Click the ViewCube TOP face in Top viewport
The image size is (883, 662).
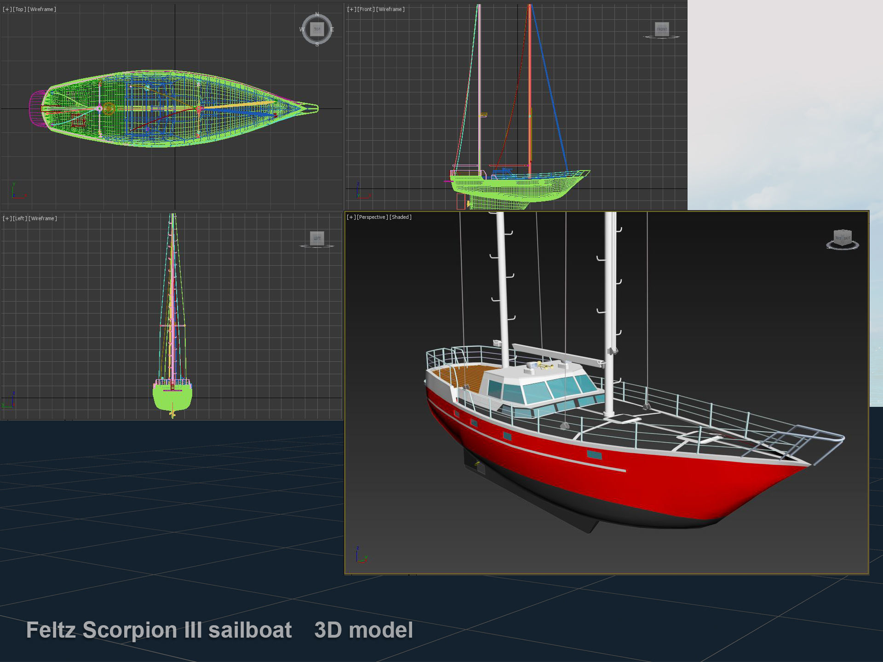(x=317, y=29)
